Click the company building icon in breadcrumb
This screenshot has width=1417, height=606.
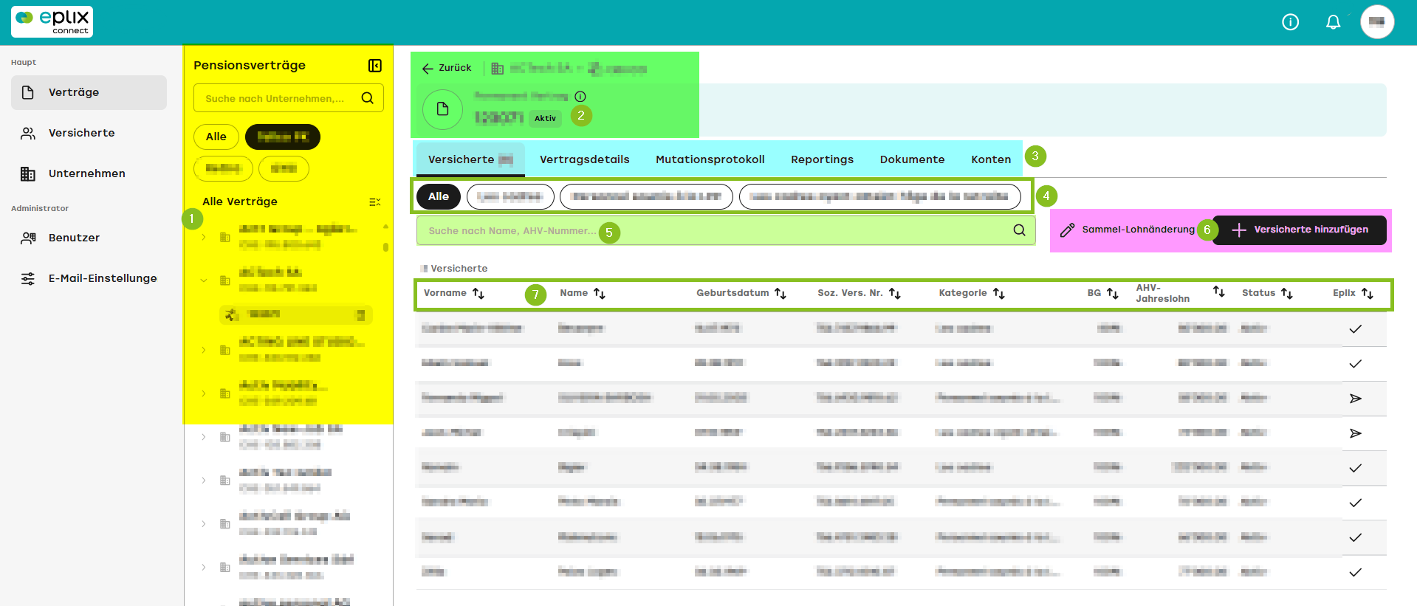(x=497, y=68)
